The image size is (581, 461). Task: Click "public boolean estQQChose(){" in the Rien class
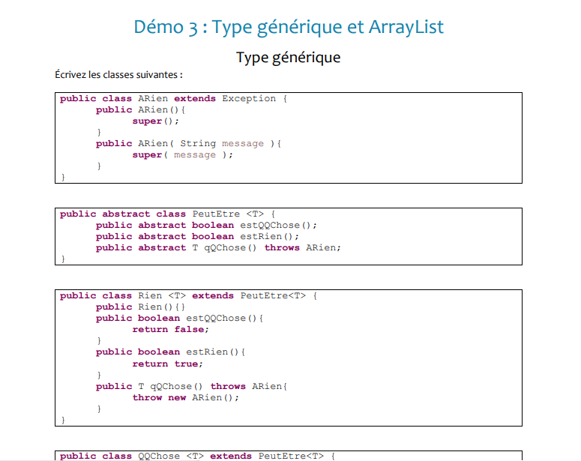click(179, 319)
